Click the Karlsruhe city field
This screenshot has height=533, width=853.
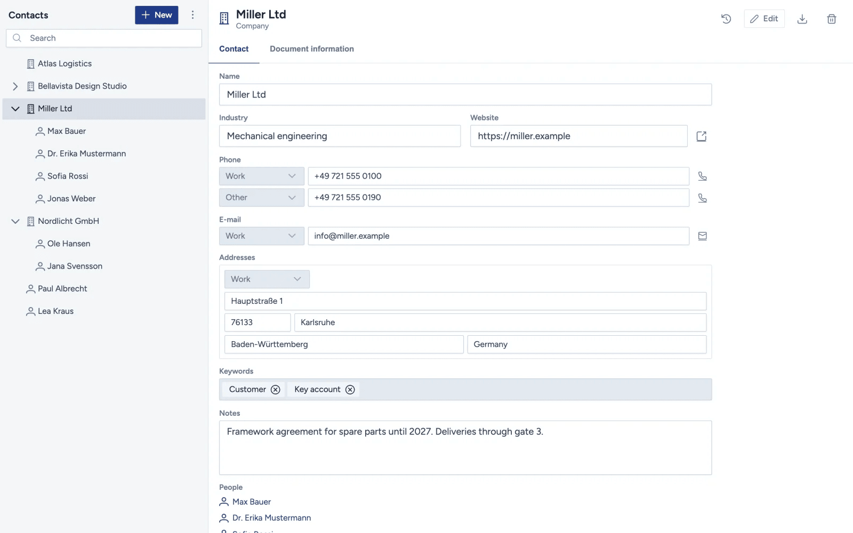[501, 322]
